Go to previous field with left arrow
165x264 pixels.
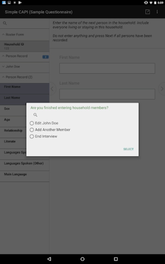coord(52,89)
